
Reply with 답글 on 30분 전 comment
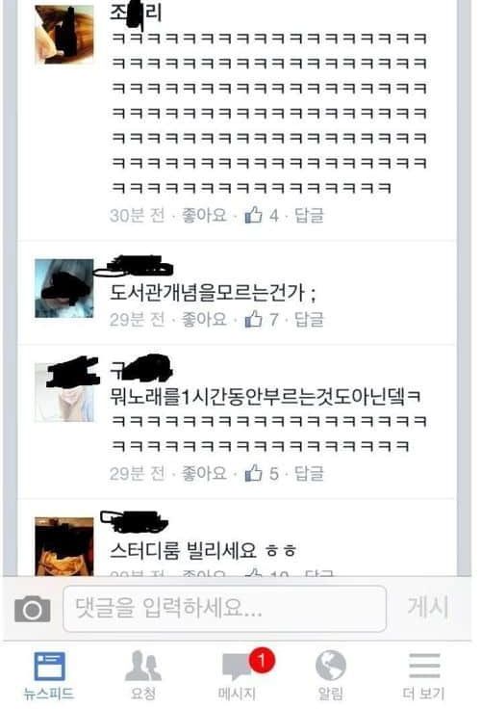[x=310, y=215]
